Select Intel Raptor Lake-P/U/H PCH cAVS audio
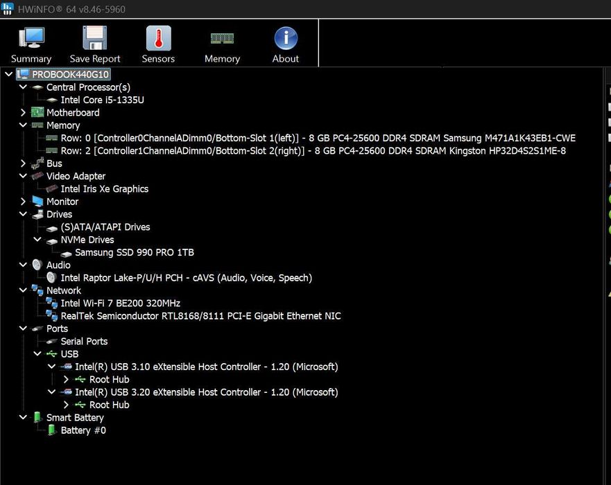Image resolution: width=611 pixels, height=485 pixels. tap(187, 278)
